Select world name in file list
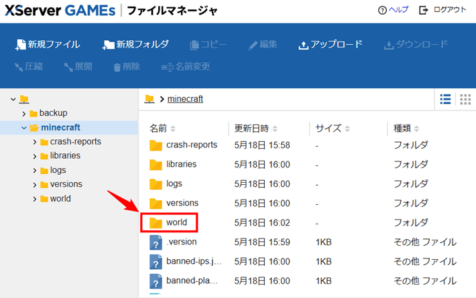Screen dimensions: 476x298 [x=176, y=222]
